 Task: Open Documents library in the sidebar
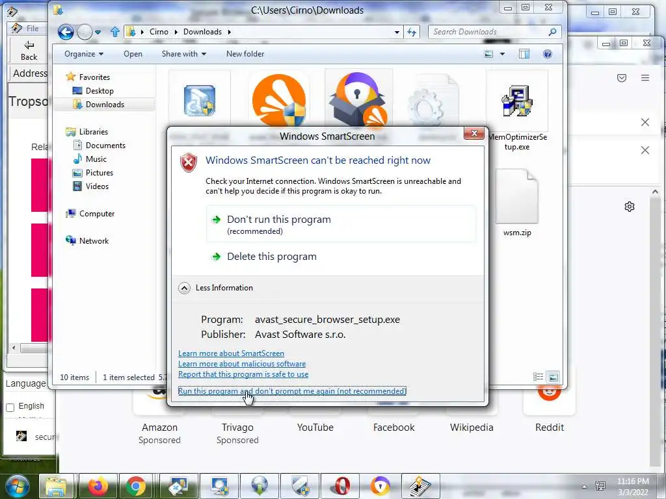tap(105, 146)
